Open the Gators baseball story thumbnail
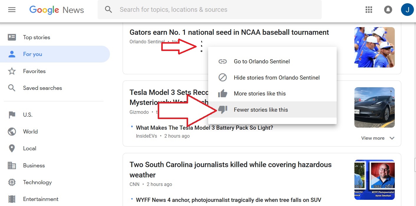The image size is (416, 206). [374, 47]
